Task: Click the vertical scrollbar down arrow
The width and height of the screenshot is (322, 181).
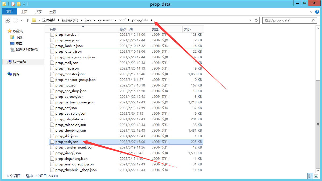Action: click(x=318, y=170)
